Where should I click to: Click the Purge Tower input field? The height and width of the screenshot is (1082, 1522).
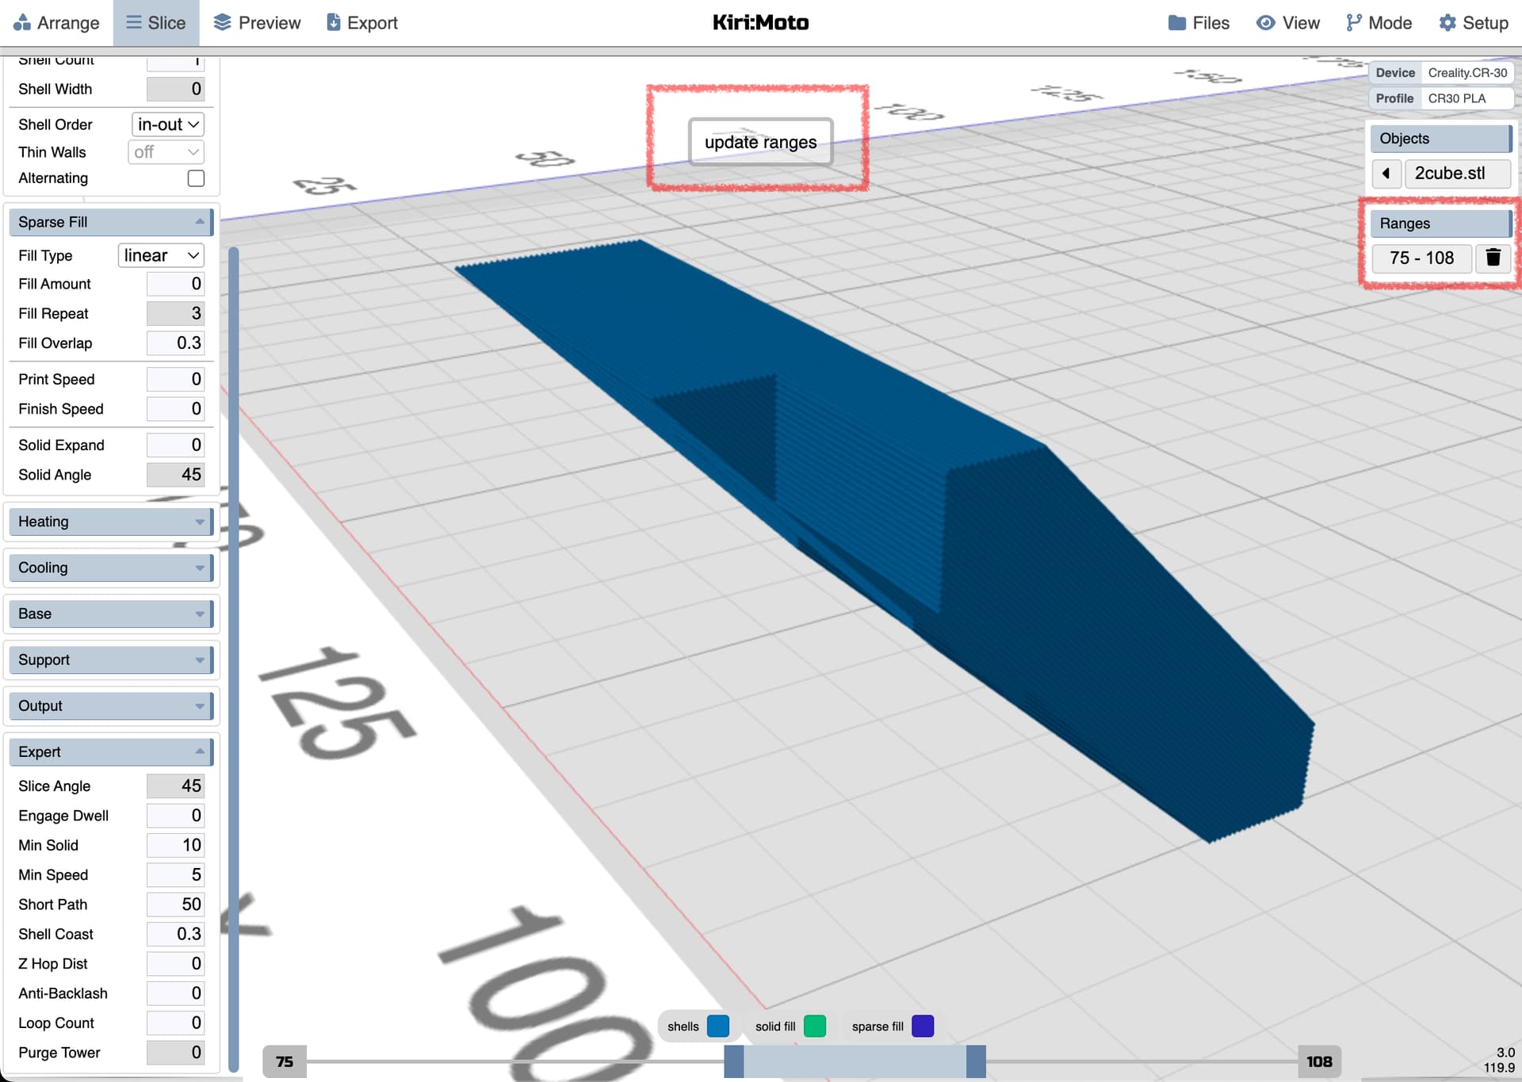[175, 1053]
